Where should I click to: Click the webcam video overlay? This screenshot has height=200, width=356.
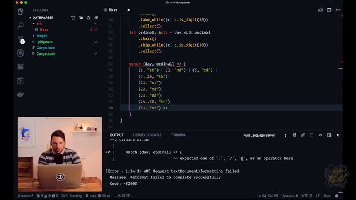click(x=60, y=154)
